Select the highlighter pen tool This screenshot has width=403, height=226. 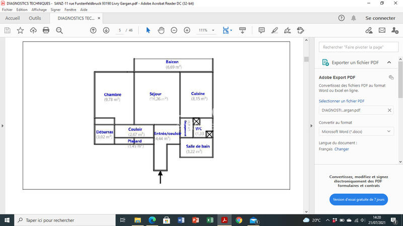(x=275, y=30)
